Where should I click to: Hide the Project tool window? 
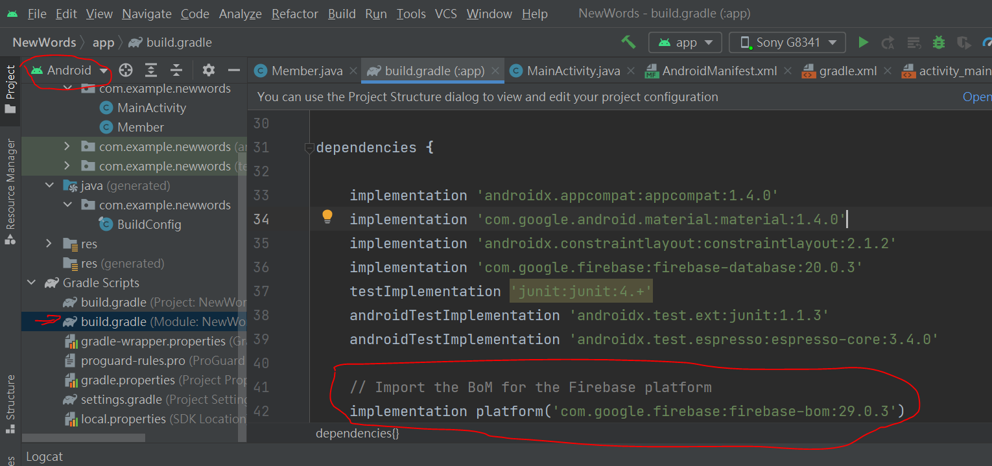(x=234, y=70)
